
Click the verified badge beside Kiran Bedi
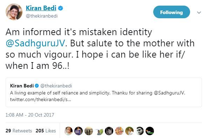pos(61,8)
